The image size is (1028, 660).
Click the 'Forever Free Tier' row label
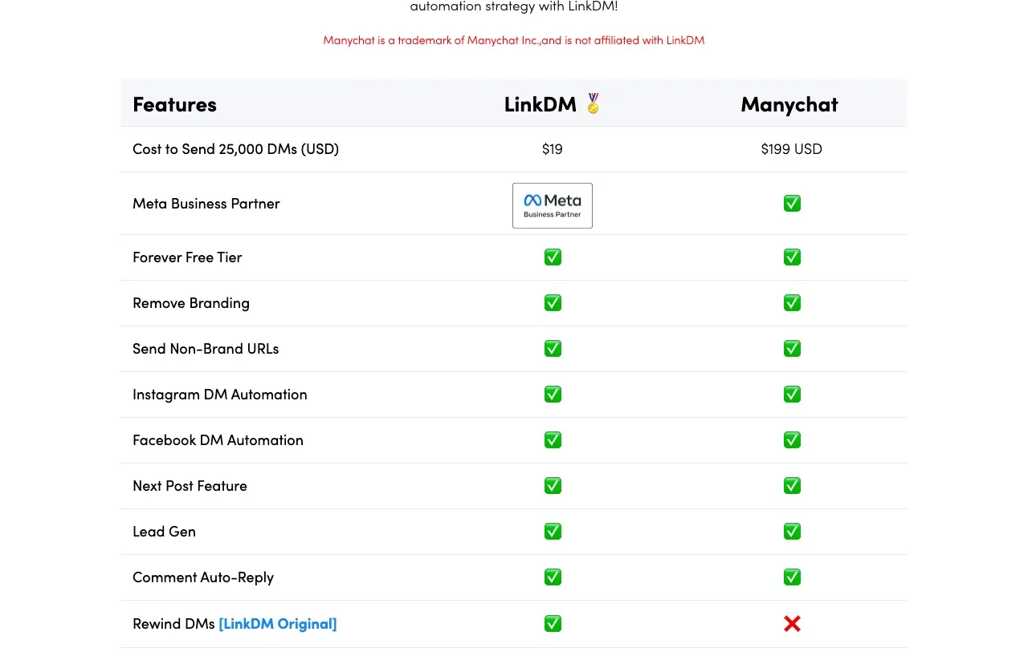(187, 257)
